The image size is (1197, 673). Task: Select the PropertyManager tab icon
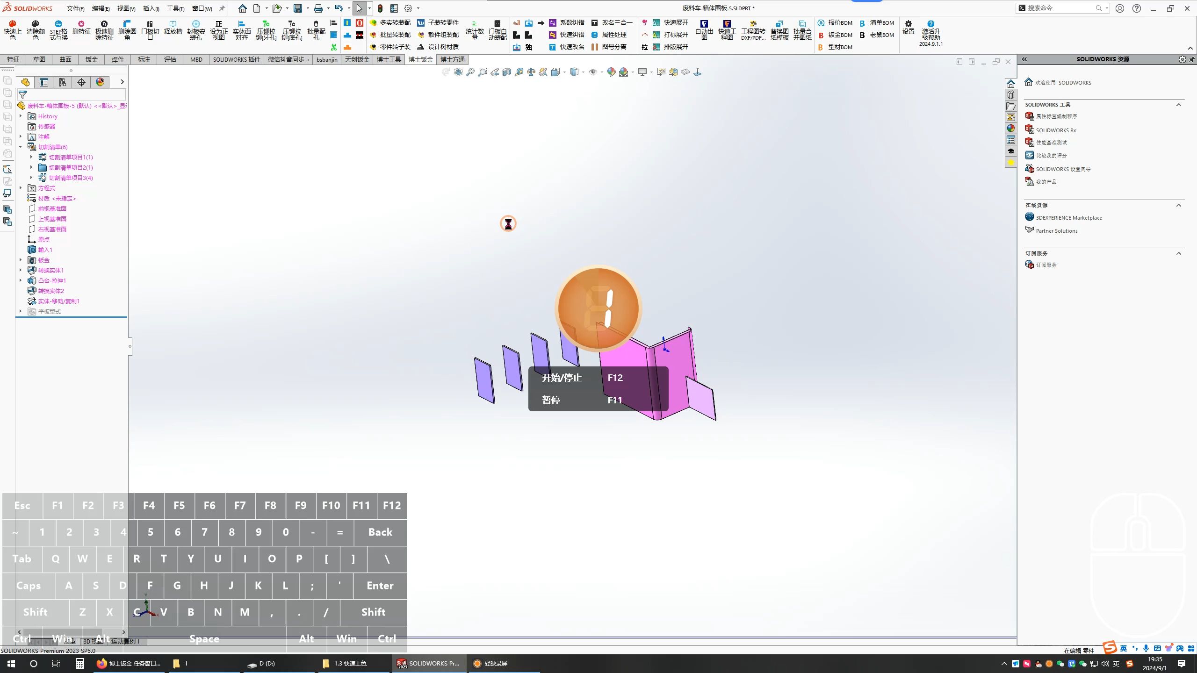click(x=44, y=82)
